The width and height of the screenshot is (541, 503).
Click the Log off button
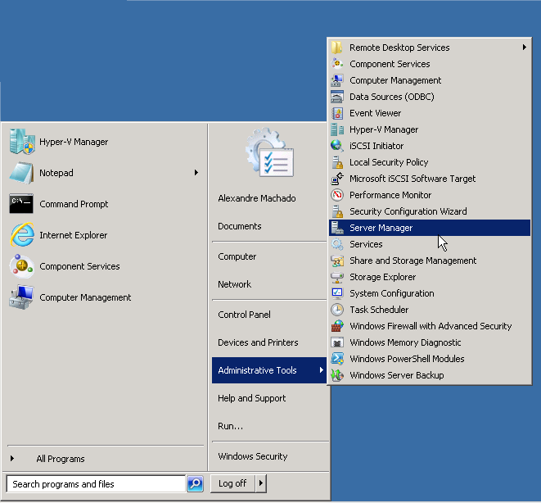click(233, 483)
